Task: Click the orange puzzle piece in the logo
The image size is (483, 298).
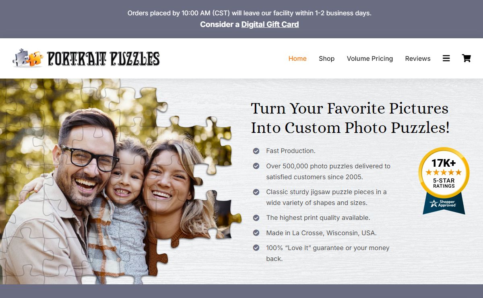Action: (35, 59)
